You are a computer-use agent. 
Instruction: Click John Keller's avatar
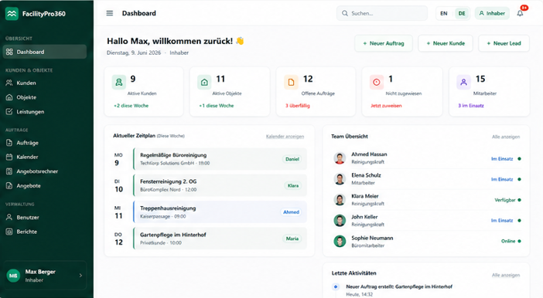(340, 220)
